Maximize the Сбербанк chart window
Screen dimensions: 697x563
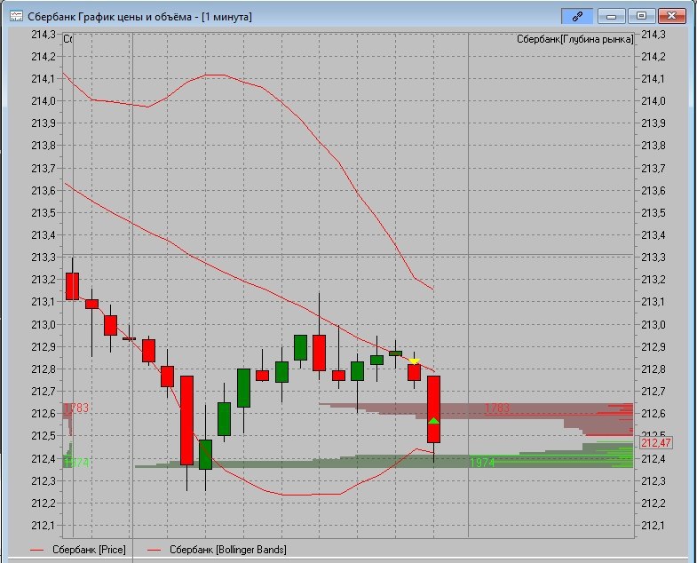tap(641, 17)
